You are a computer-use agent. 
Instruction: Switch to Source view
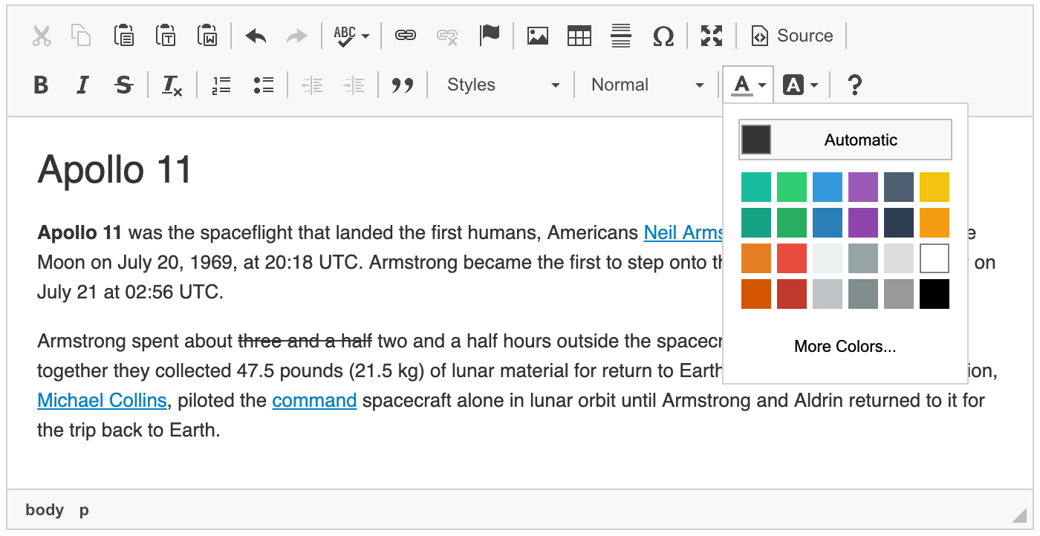pos(792,36)
